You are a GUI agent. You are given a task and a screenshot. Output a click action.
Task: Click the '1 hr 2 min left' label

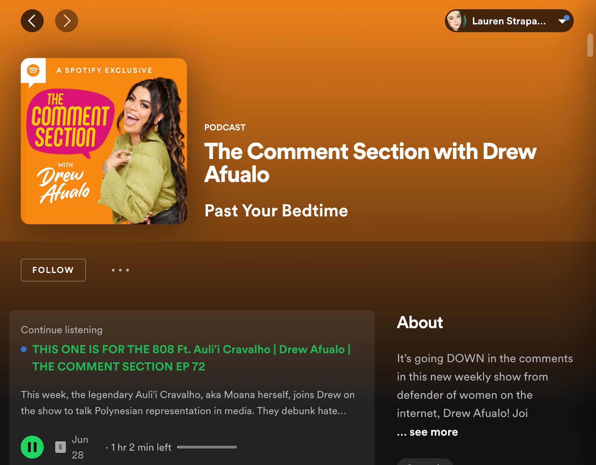141,447
